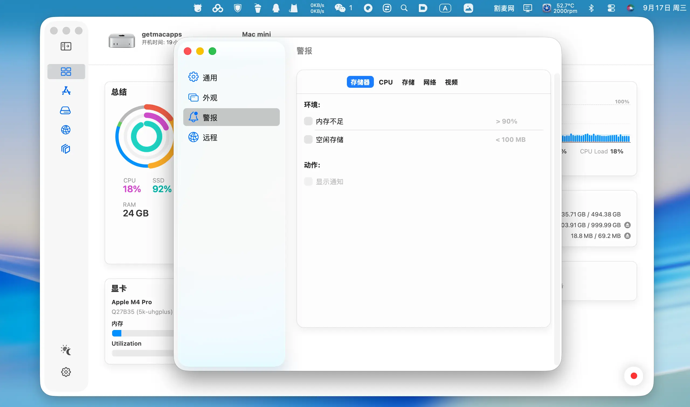Toggle the 显示通知 action checkbox
The image size is (690, 407).
(308, 181)
